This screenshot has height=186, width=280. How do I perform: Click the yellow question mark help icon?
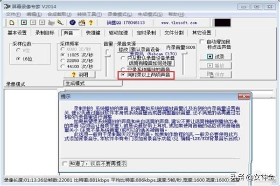[91, 23]
